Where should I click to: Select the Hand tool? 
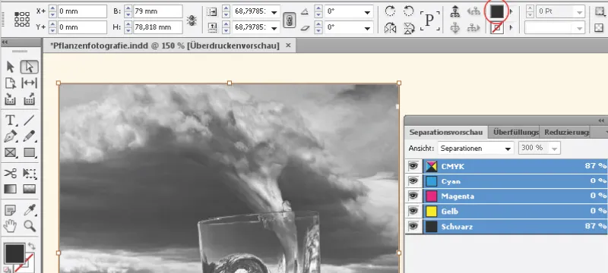[x=11, y=226]
